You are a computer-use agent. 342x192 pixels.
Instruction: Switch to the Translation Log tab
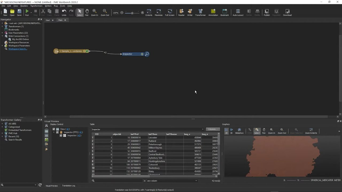[x=68, y=186]
